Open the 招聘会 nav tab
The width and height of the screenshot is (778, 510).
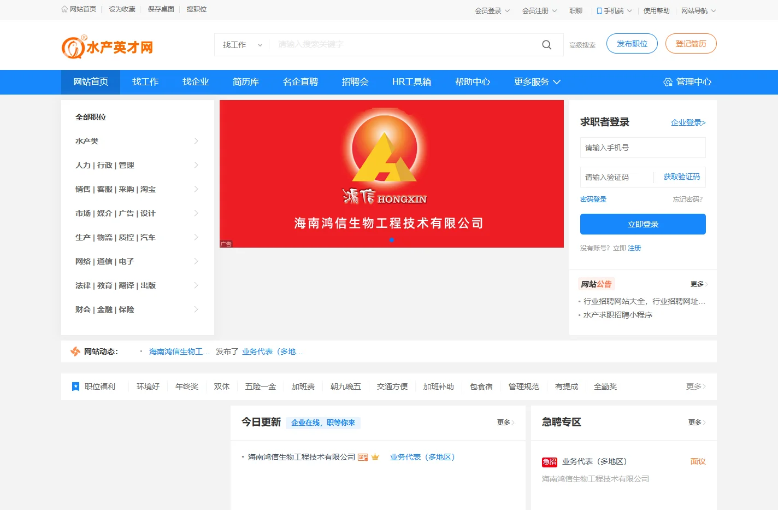click(355, 82)
